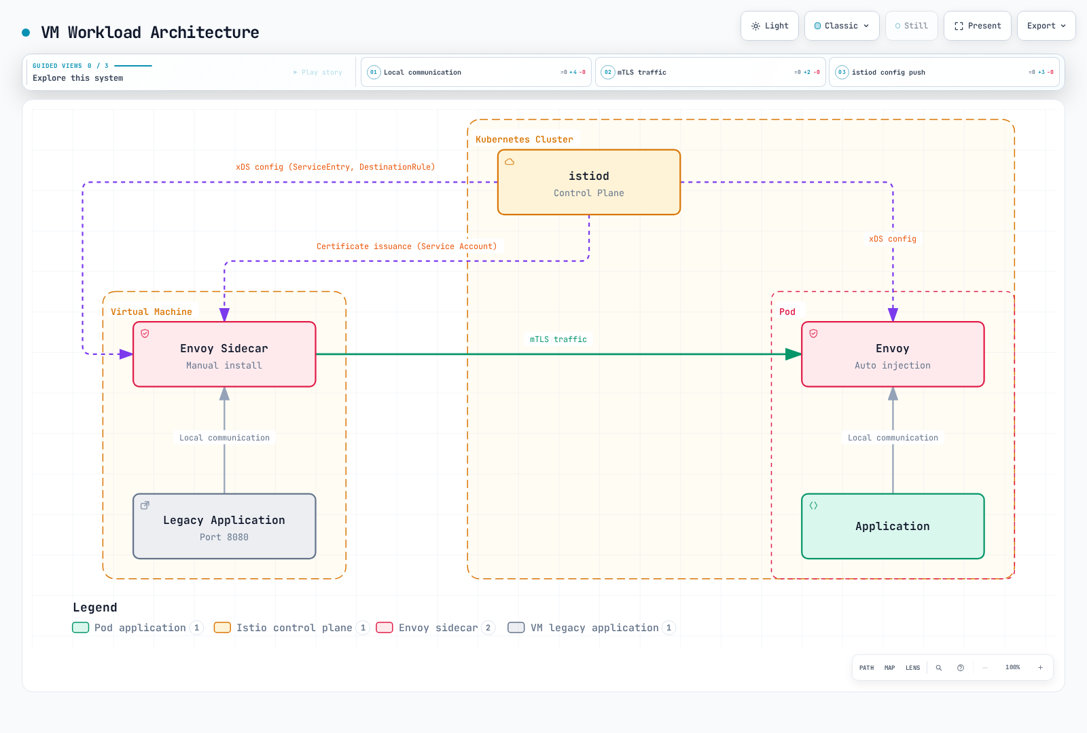Click the xDS config (ServiceEntry, DestinationRule) label

pyautogui.click(x=336, y=167)
